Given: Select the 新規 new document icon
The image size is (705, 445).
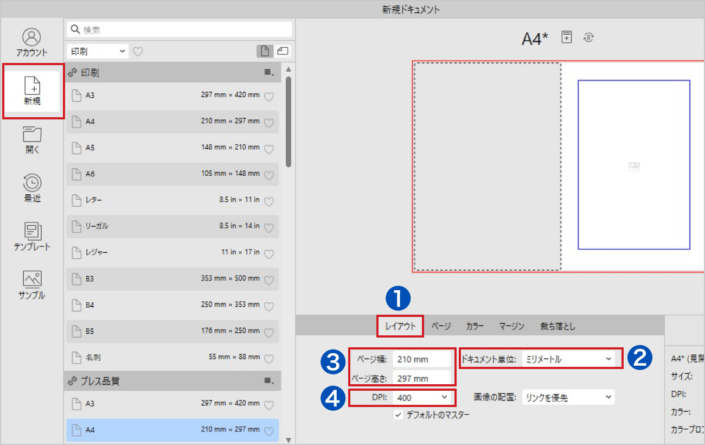Looking at the screenshot, I should pyautogui.click(x=33, y=91).
